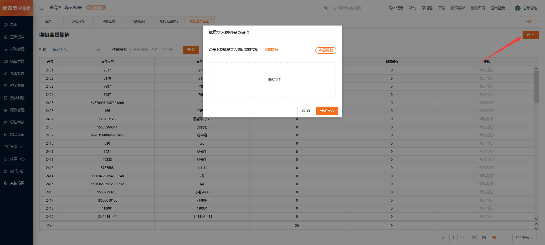Click 微信解绑 in the header
The width and height of the screenshot is (545, 245).
coord(458,8)
